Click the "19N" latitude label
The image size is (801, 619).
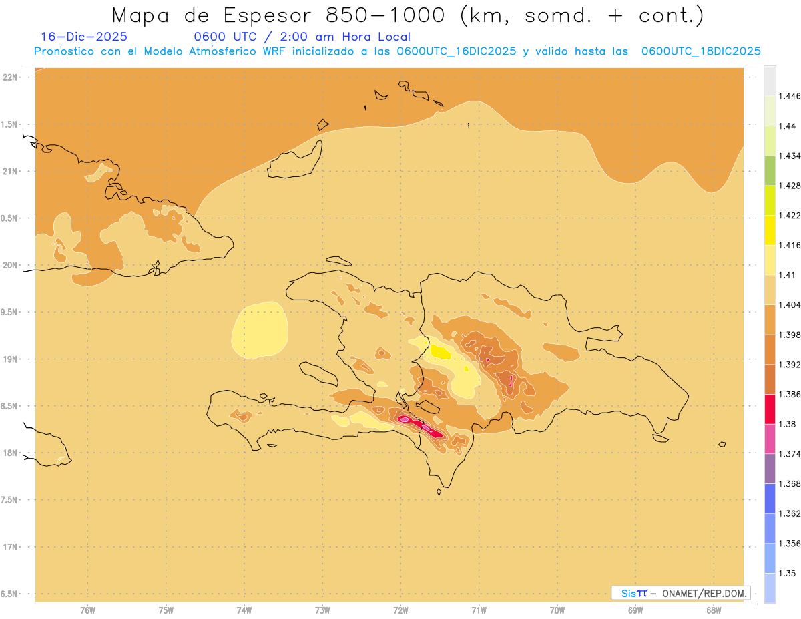coord(11,359)
